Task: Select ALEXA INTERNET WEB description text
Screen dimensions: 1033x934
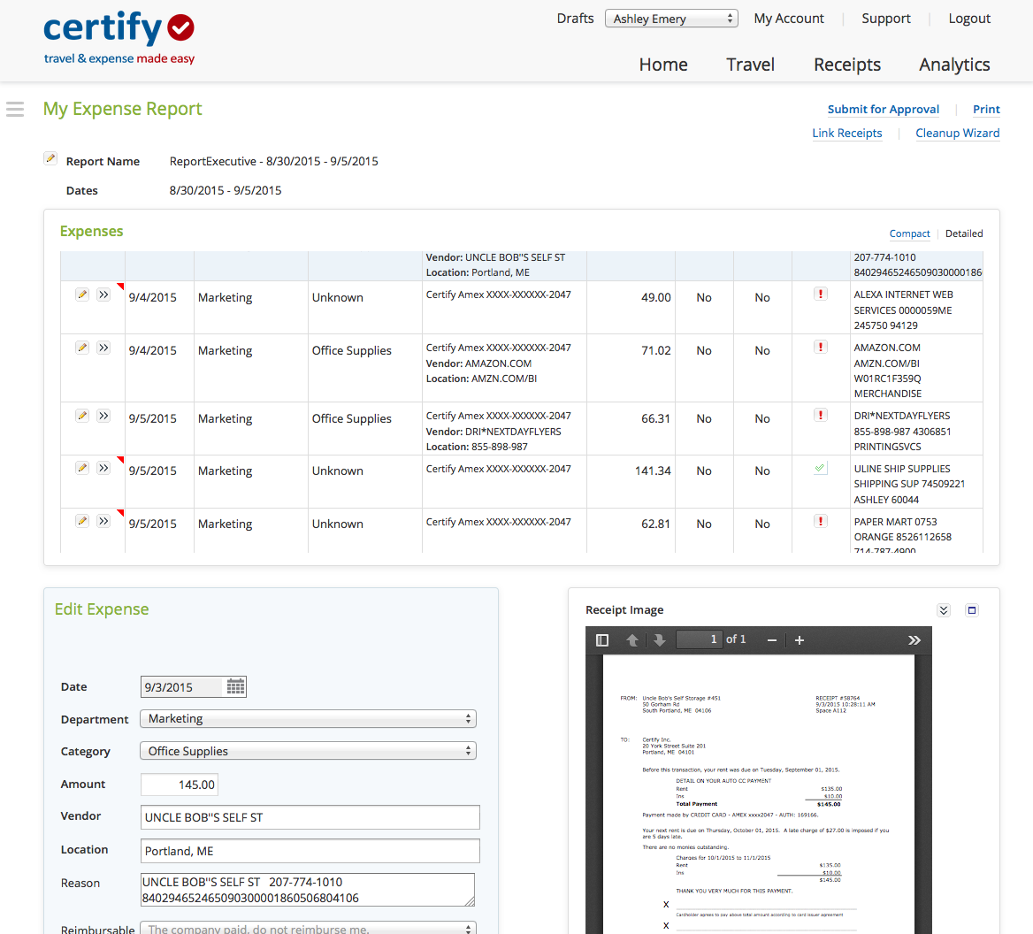Action: [x=903, y=295]
